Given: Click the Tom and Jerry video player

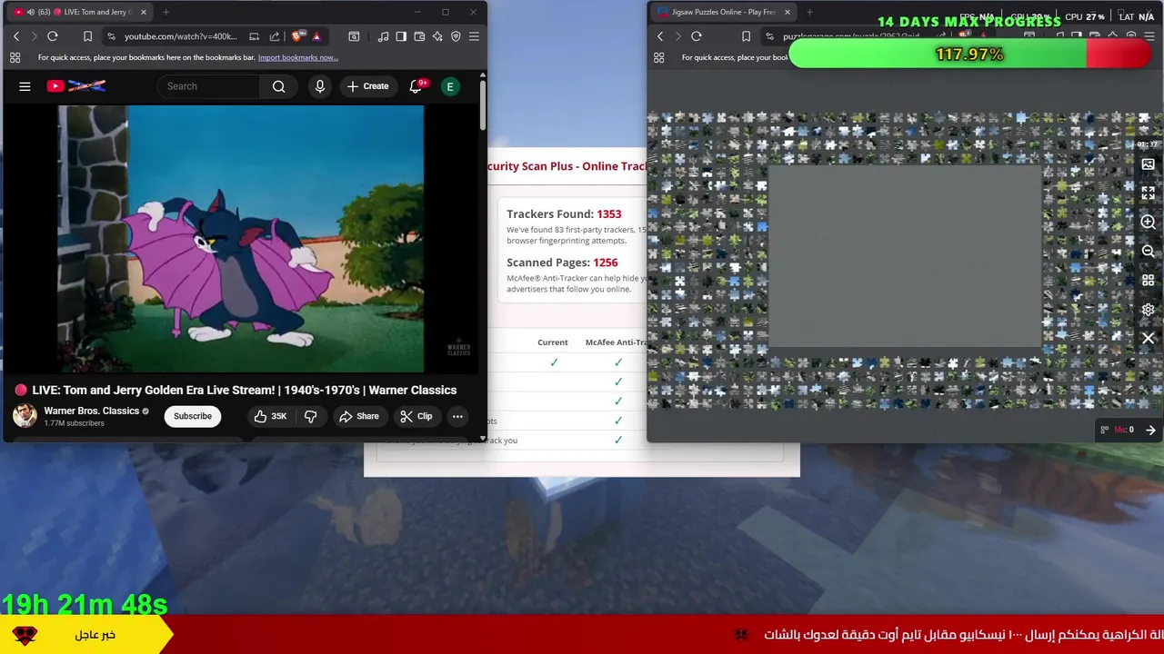Looking at the screenshot, I should 241,239.
